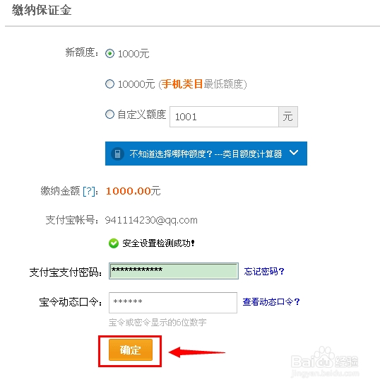Viewport: 380px width, 387px height.
Task: Click the 元 unit box beside custom amount
Action: coord(288,117)
